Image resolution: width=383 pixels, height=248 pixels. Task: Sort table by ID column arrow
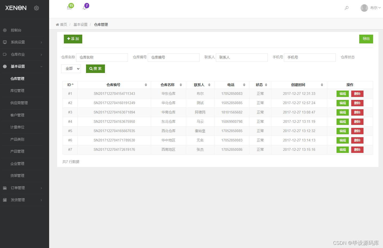tap(73, 84)
